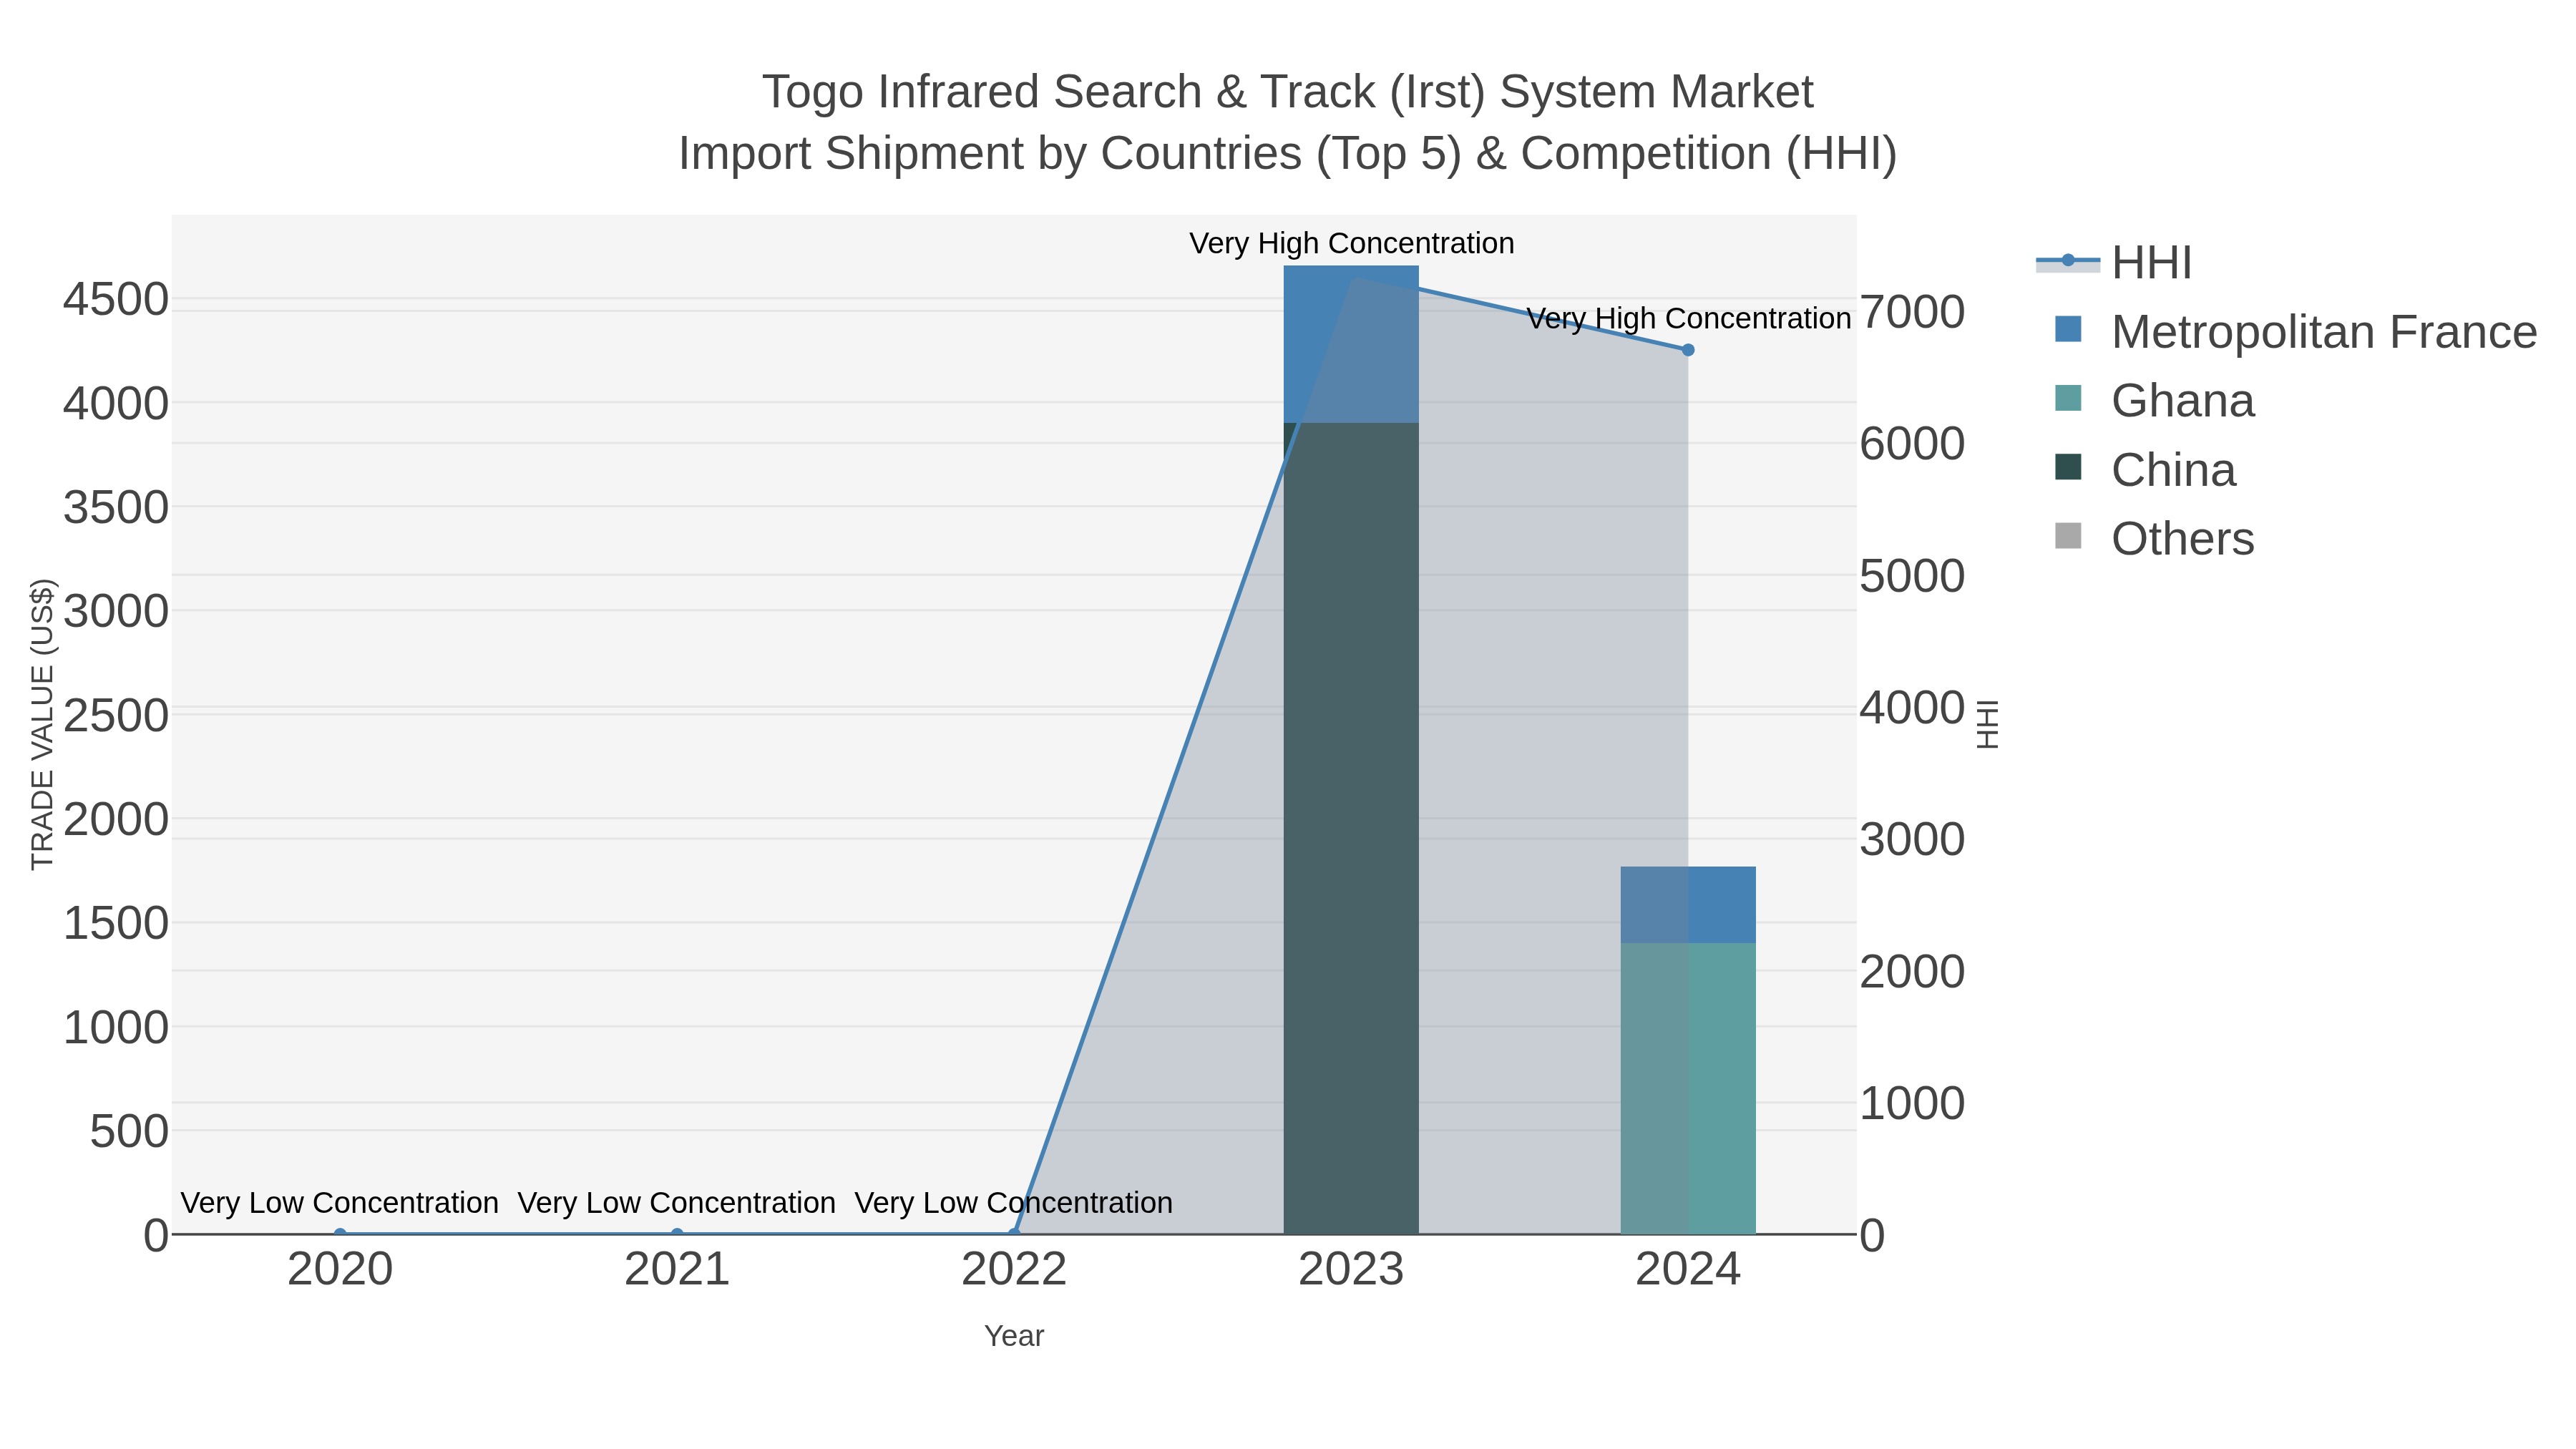This screenshot has height=1449, width=2576.
Task: Click the 2022 Very Low Concentration label
Action: (1014, 1203)
